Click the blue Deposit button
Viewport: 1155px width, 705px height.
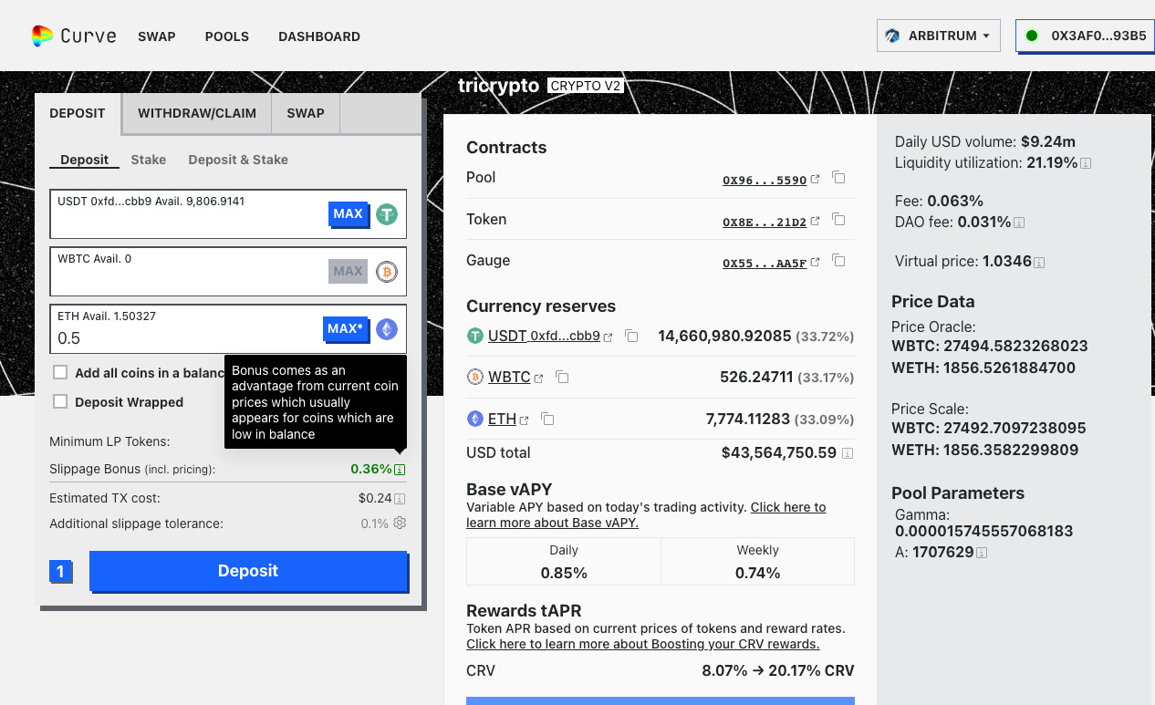click(248, 571)
